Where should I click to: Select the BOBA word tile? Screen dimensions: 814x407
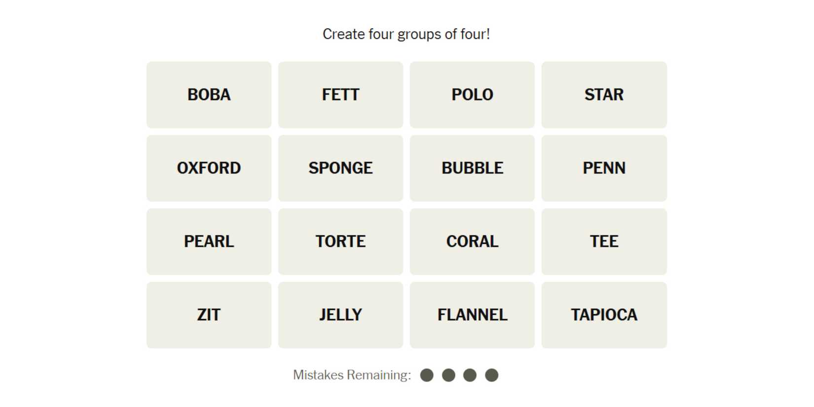(209, 95)
